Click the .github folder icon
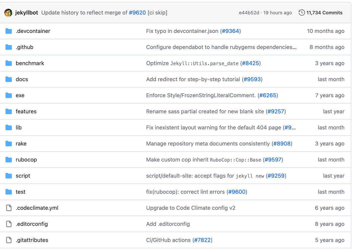Screen dimensions: 352x249 [x=8, y=47]
